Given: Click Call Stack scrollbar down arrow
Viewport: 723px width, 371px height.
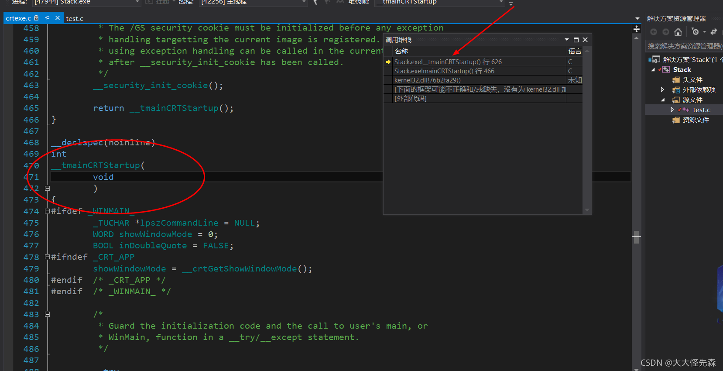Looking at the screenshot, I should point(587,210).
